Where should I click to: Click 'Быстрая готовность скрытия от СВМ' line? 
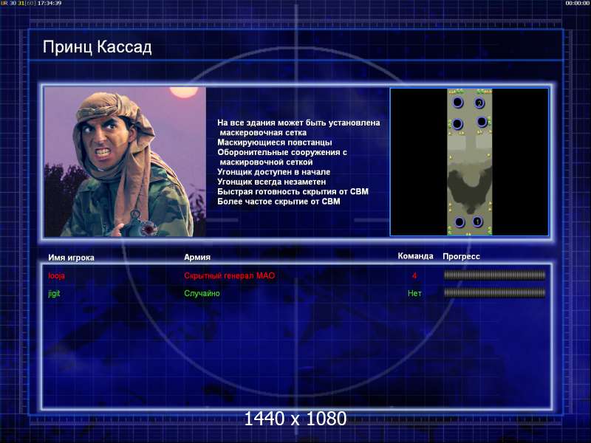pos(293,191)
